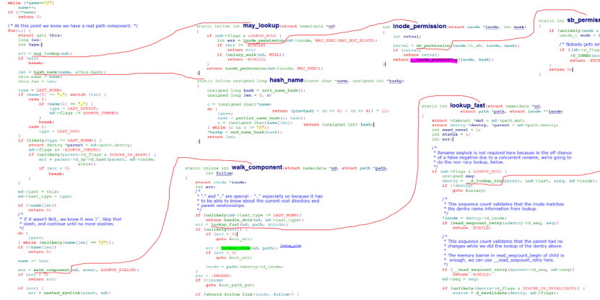Follow may_lookup call in 'err = may_lookup(nd)'
The width and height of the screenshot is (600, 300).
click(48, 53)
